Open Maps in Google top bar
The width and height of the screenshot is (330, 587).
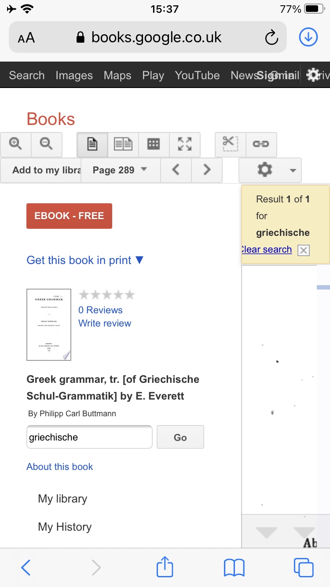[117, 75]
